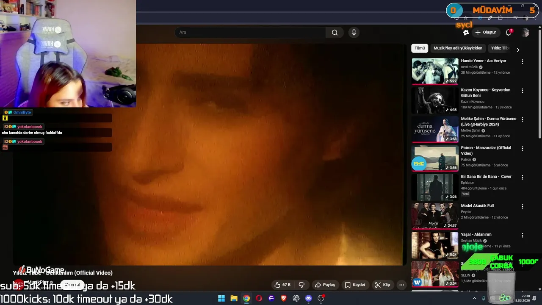The width and height of the screenshot is (542, 305).
Task: Launch Opera from the taskbar
Action: pos(259,298)
